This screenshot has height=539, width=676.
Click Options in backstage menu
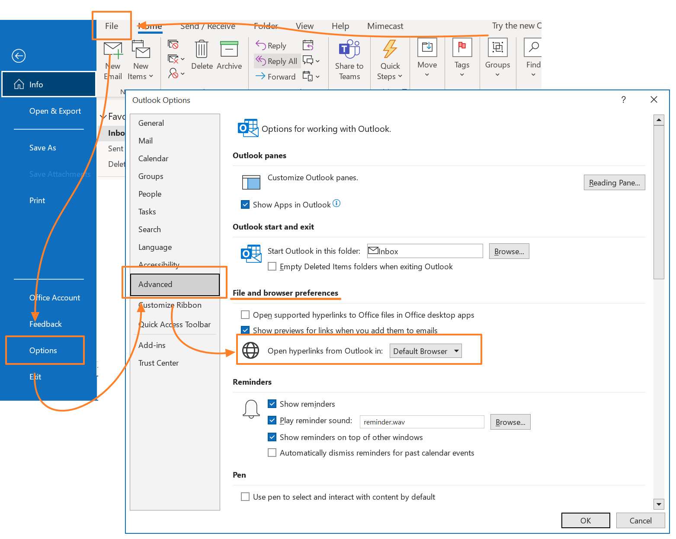[x=43, y=351]
